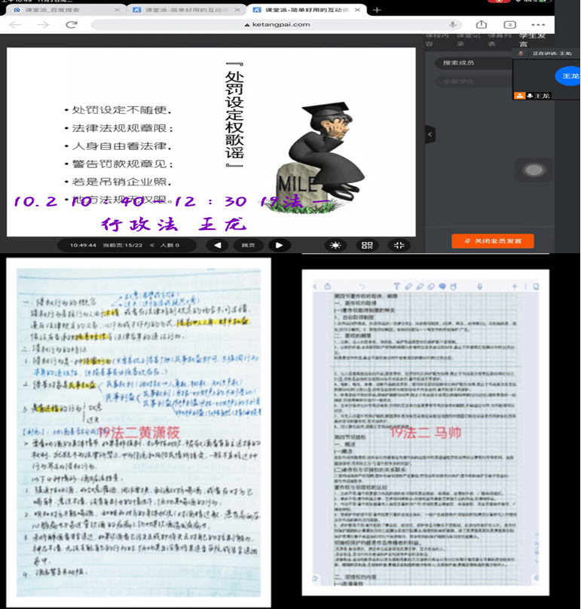581x609 pixels.
Task: Open the tab count switcher showing 3
Action: [509, 24]
